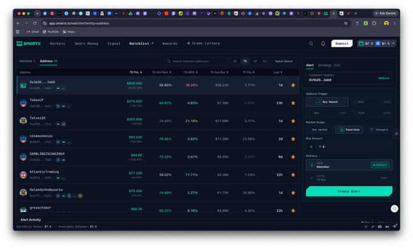The width and height of the screenshot is (413, 248).
Task: Open the Markets nav item
Action: (x=58, y=44)
